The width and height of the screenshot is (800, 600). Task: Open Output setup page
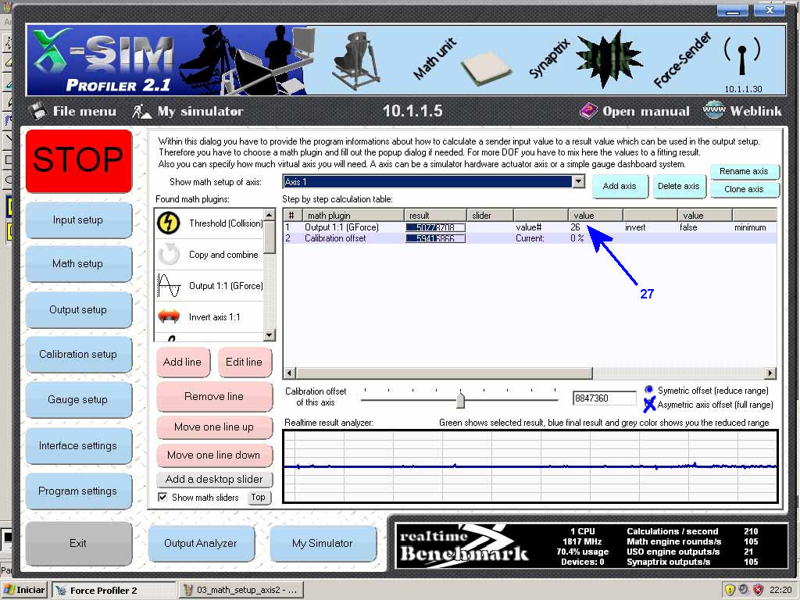click(78, 309)
